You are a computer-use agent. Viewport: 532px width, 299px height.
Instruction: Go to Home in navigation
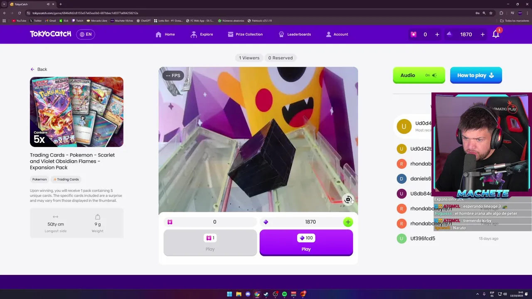[x=165, y=34]
